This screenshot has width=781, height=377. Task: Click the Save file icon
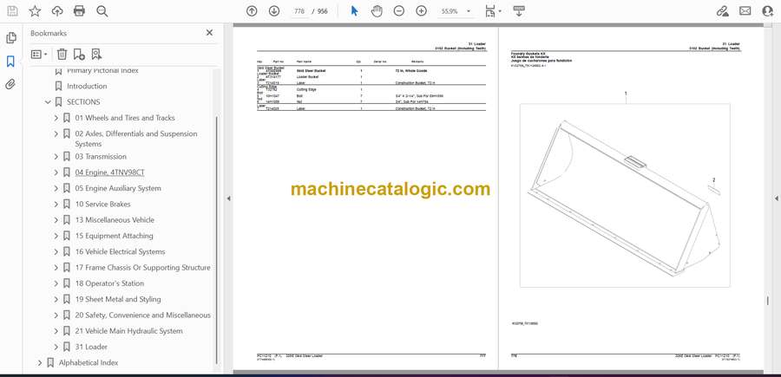click(12, 11)
